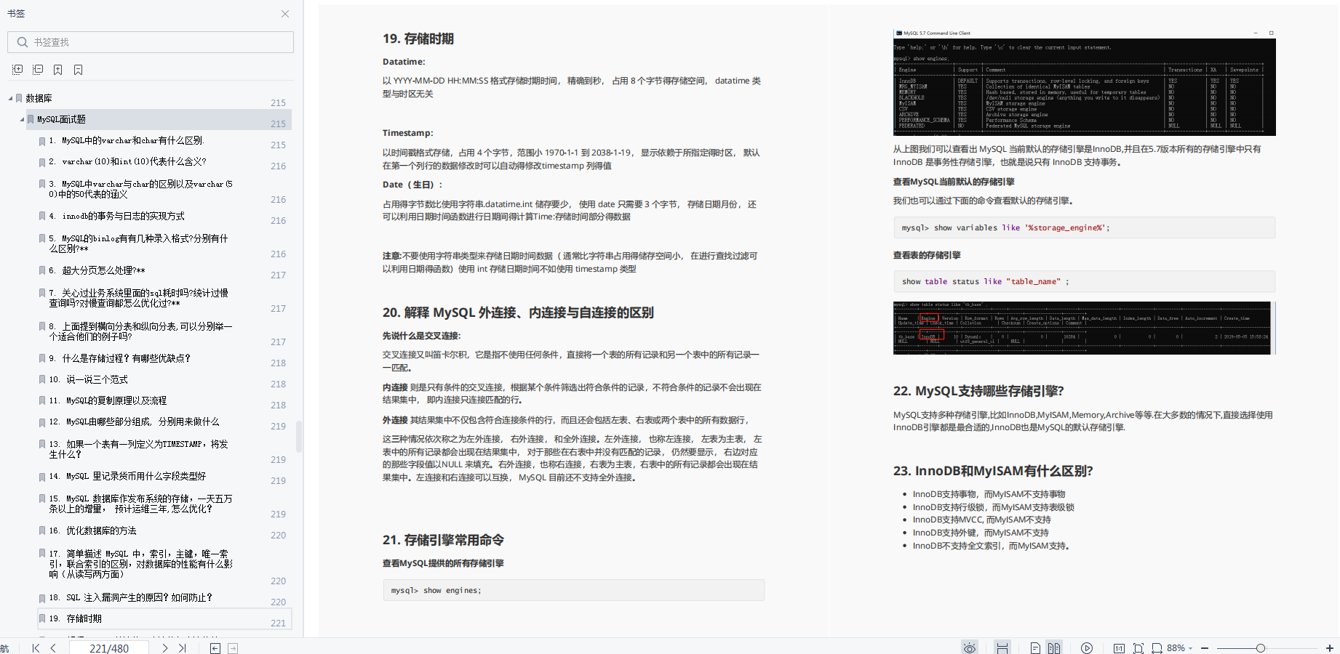Click the delete bookmark icon
Viewport: 1340px width, 654px height.
click(x=79, y=70)
